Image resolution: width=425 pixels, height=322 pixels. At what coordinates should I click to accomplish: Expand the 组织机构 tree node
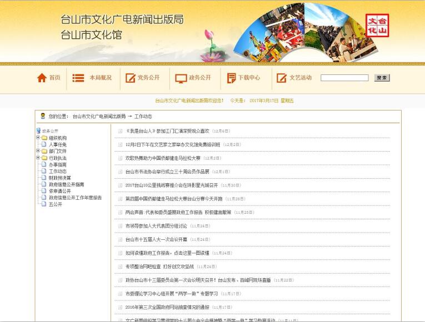pyautogui.click(x=38, y=138)
